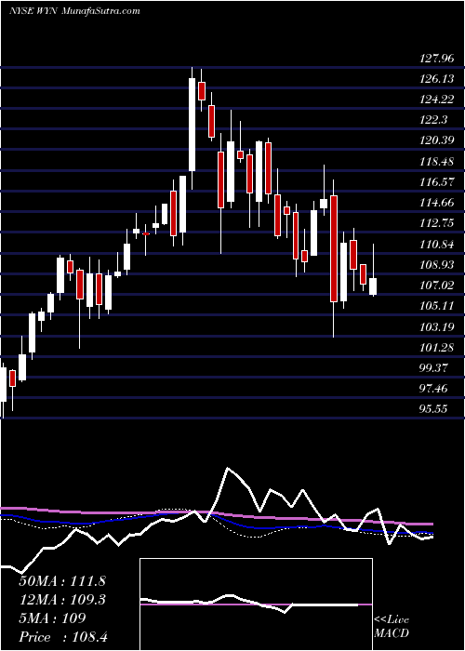The width and height of the screenshot is (465, 651).
Task: Click the tallest white candle at the peak
Action: click(x=192, y=125)
